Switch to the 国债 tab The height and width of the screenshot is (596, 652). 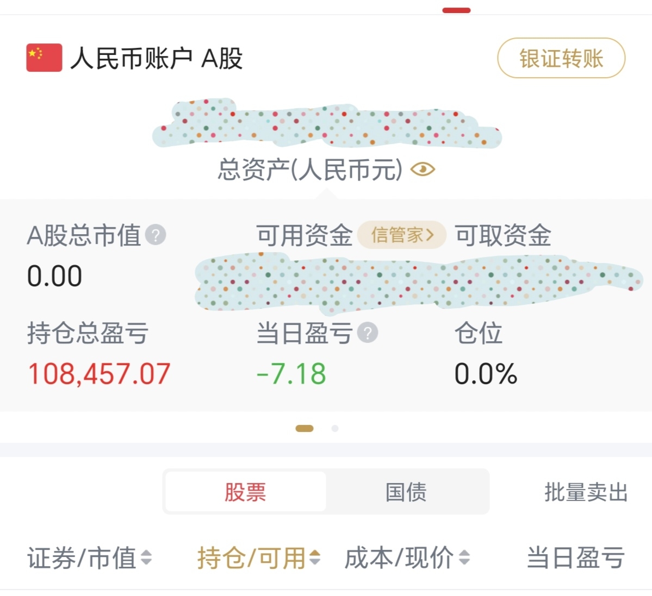point(406,492)
